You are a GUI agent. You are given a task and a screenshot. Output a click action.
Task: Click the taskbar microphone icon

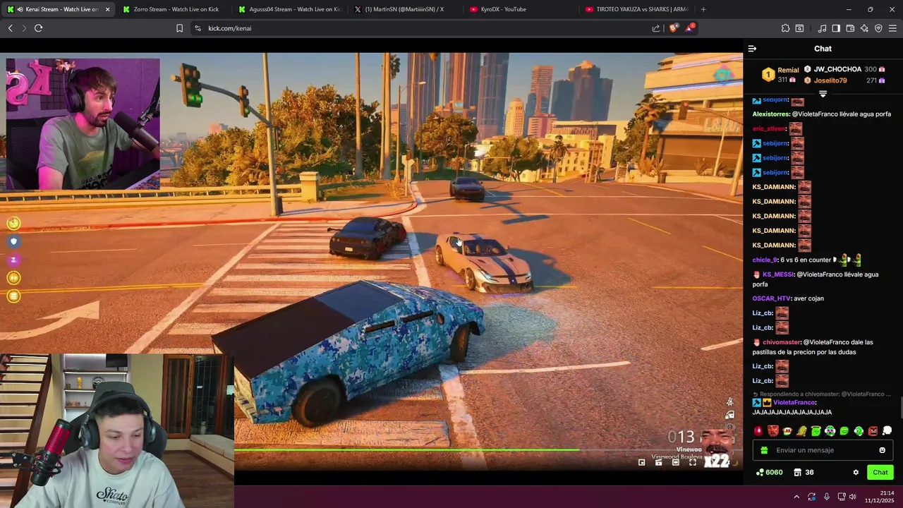[826, 497]
